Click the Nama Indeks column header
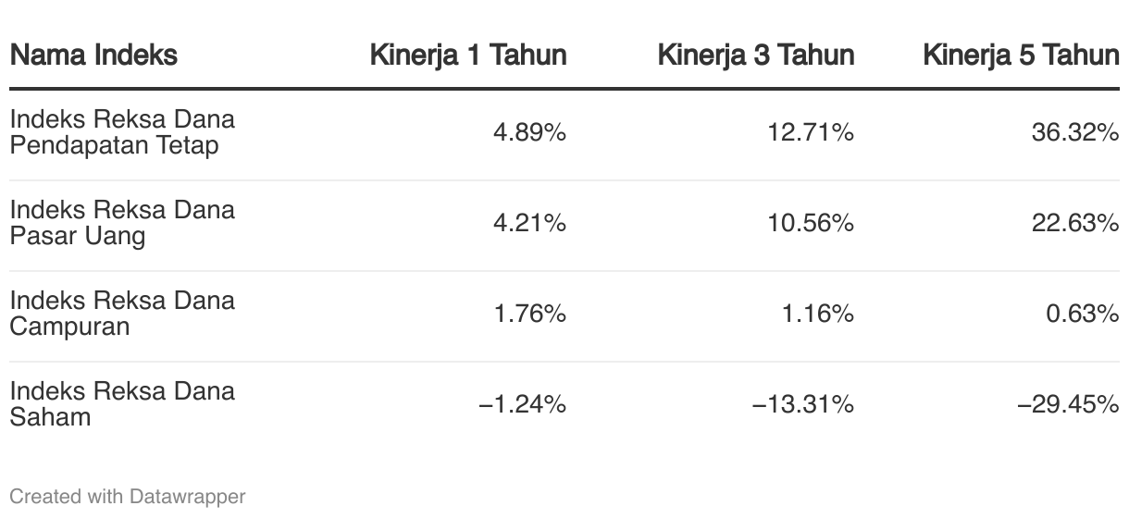 pos(93,55)
